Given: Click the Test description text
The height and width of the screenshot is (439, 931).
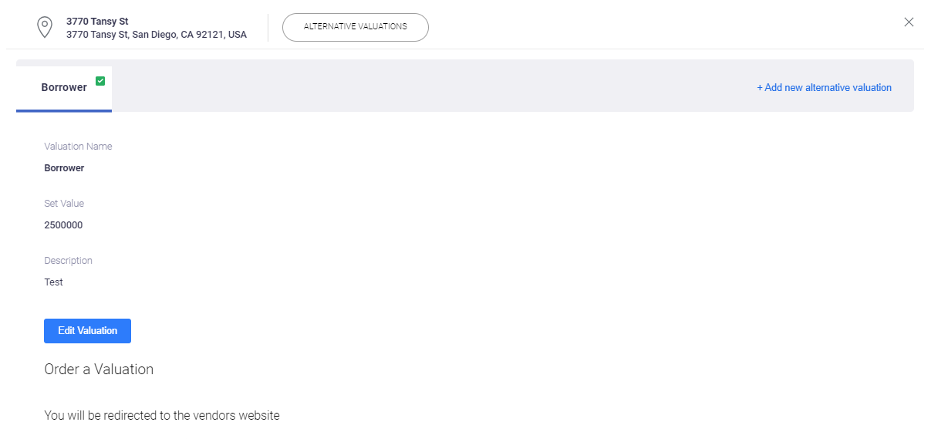Looking at the screenshot, I should [x=53, y=282].
